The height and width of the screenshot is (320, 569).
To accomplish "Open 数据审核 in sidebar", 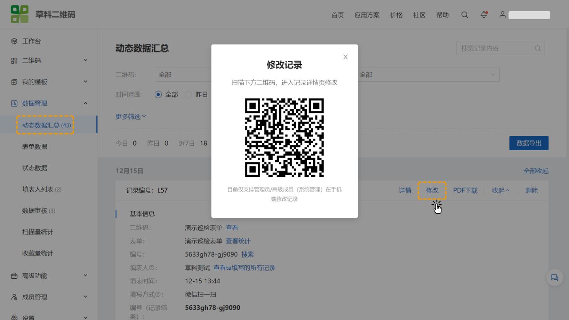I will pos(39,211).
